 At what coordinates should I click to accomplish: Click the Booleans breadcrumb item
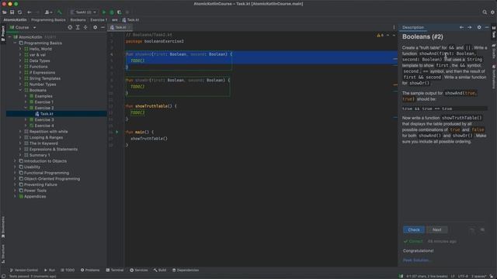[x=78, y=19]
